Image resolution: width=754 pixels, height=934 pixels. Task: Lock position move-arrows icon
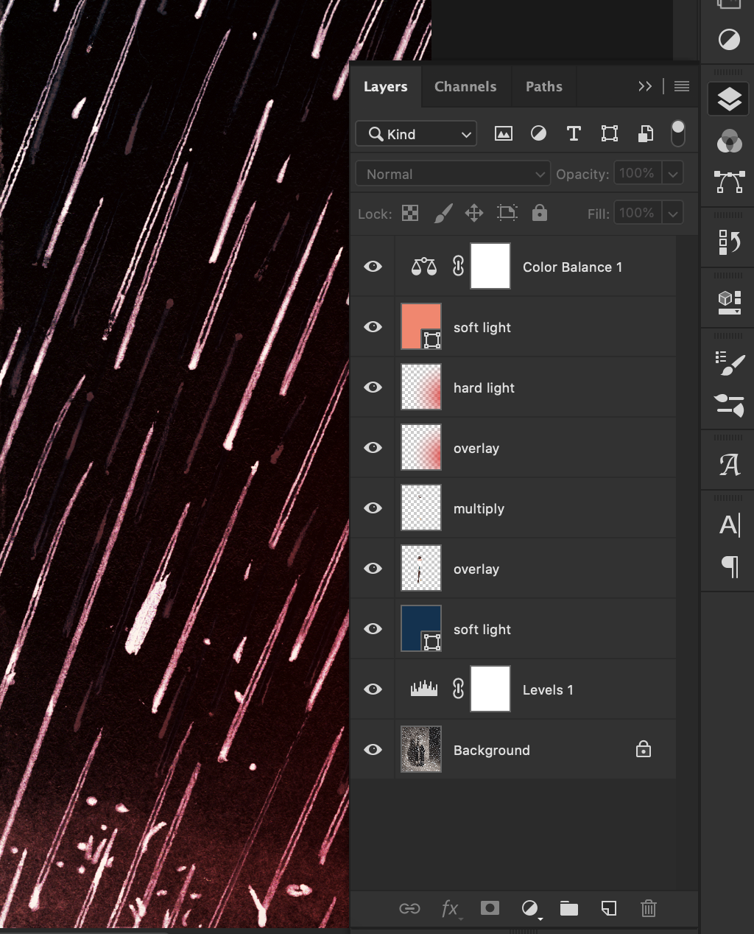click(474, 214)
